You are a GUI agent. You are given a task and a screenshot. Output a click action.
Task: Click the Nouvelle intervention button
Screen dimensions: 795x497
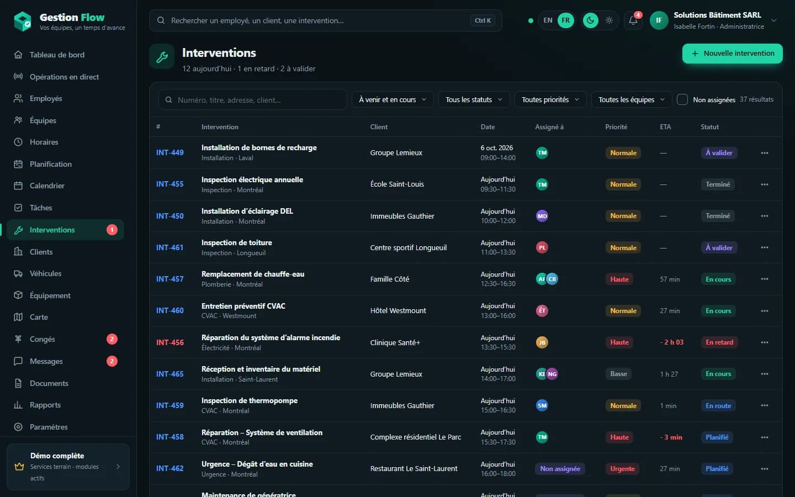pos(733,54)
